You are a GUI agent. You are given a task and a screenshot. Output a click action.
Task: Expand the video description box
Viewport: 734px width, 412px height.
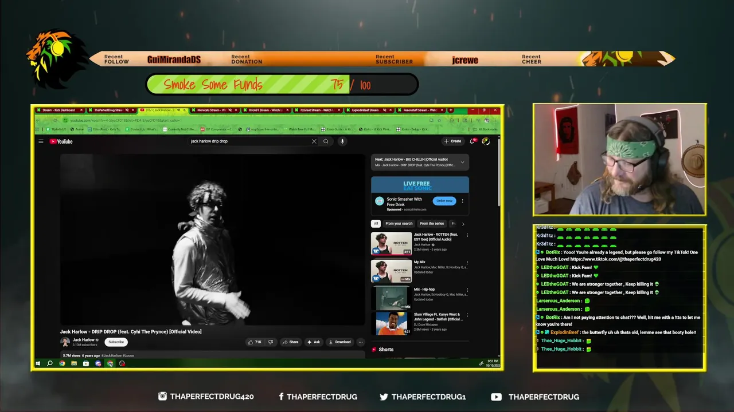[212, 355]
